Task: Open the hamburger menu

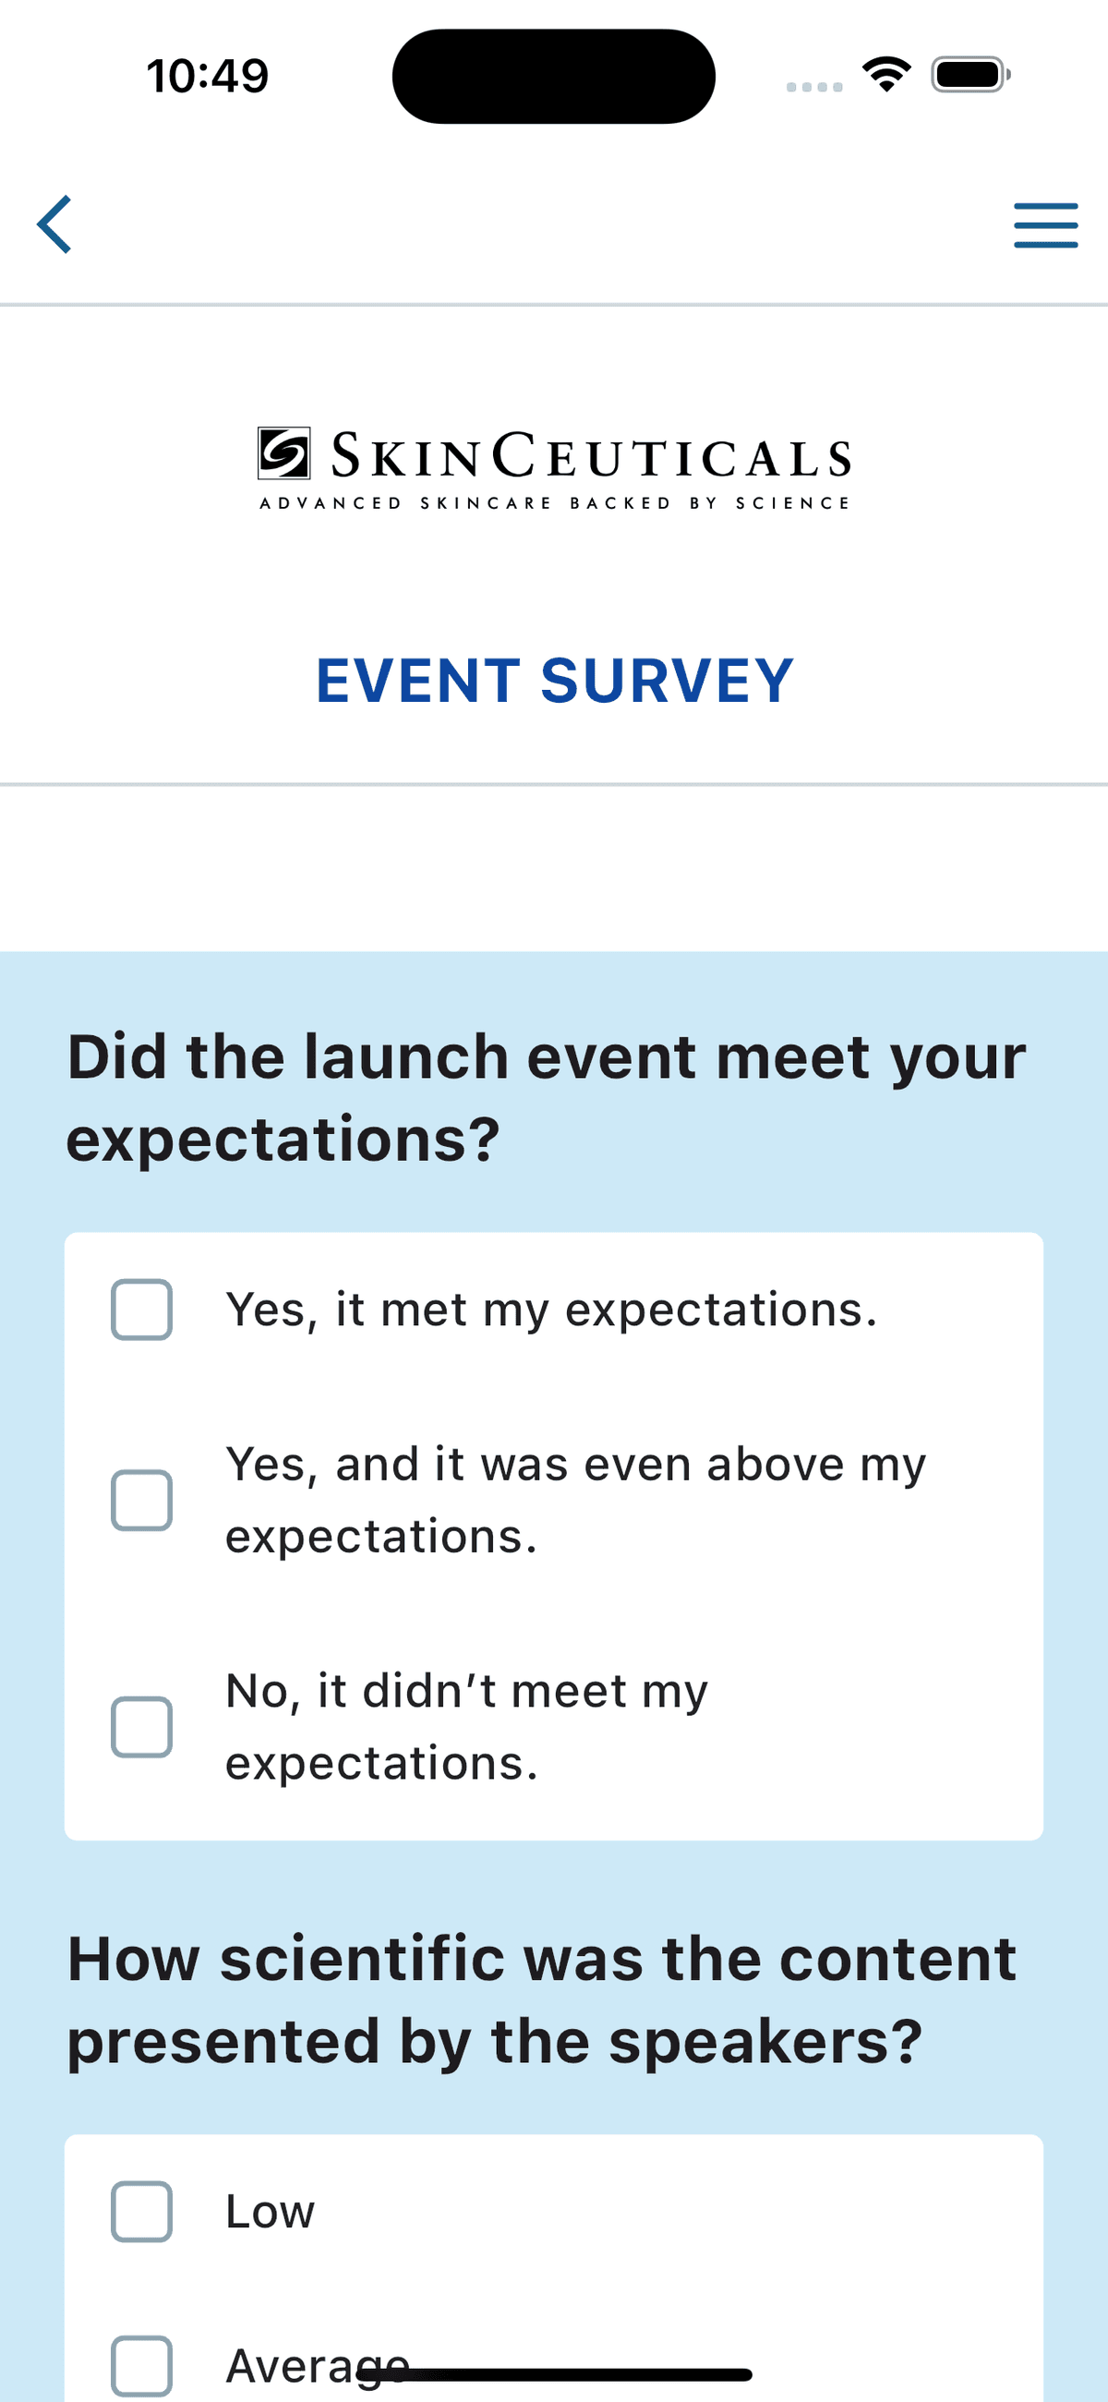Action: pyautogui.click(x=1045, y=225)
